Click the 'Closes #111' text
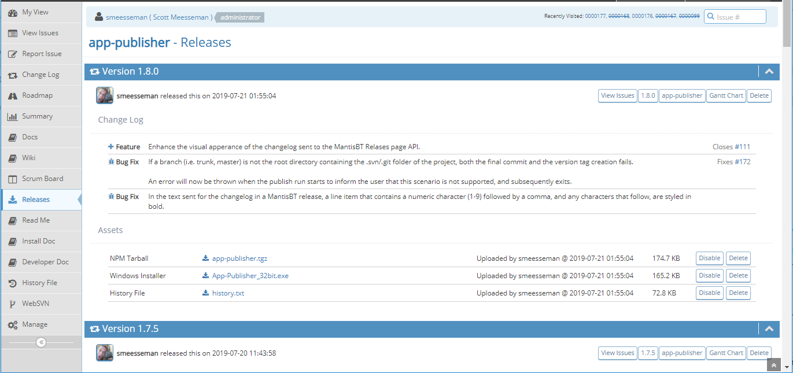 point(731,147)
